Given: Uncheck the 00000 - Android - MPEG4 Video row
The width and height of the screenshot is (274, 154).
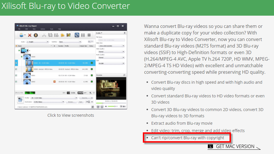Looking at the screenshot, I should point(16,69).
